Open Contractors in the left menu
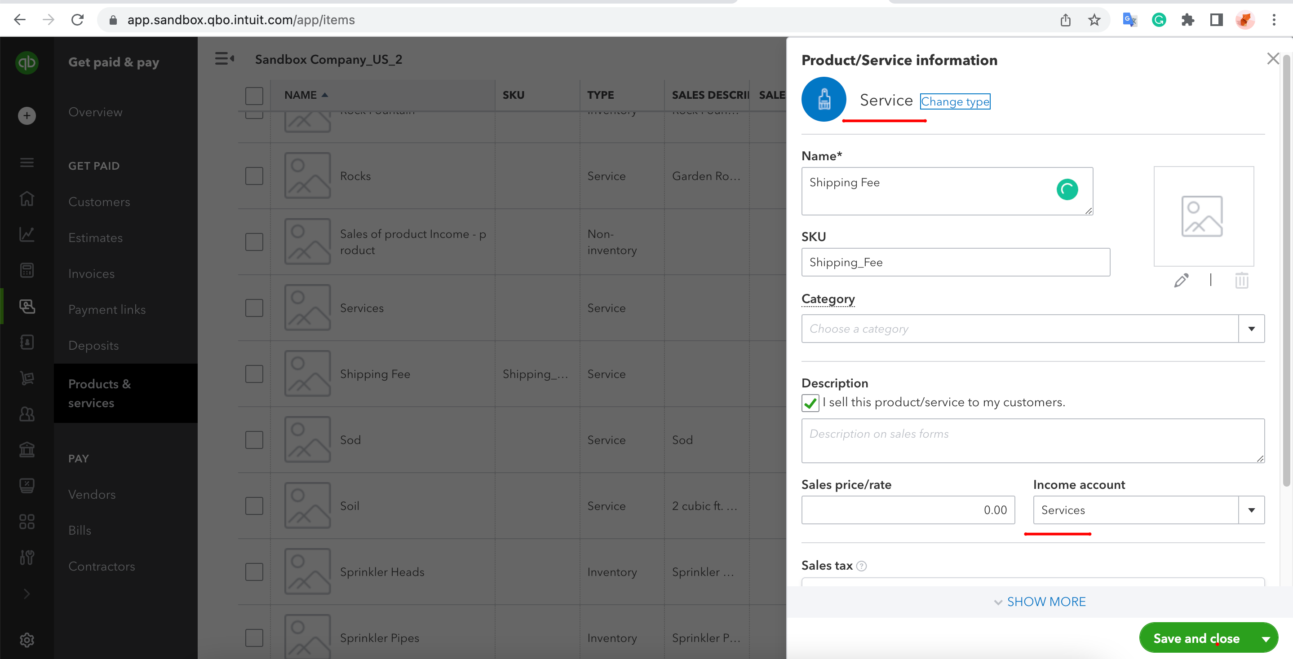 102,566
